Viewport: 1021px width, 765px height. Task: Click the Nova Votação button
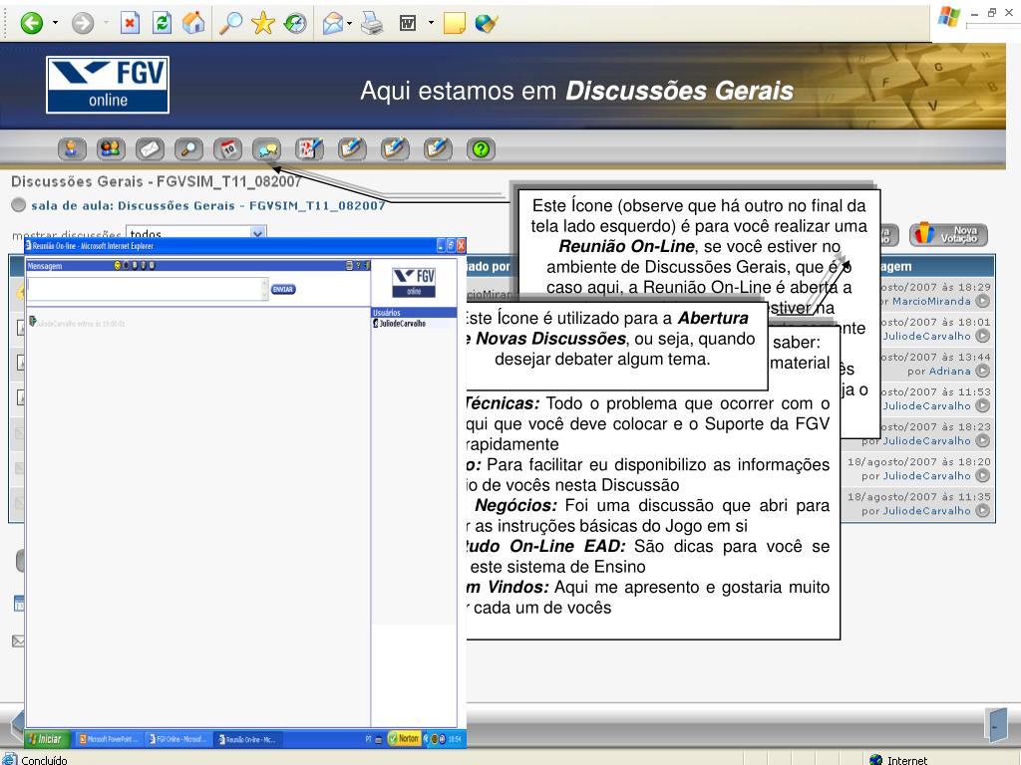(x=948, y=234)
